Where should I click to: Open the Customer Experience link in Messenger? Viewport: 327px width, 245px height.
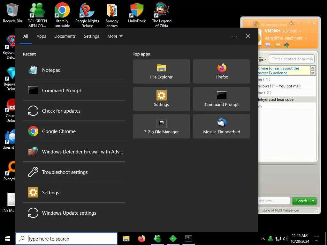click(x=278, y=71)
